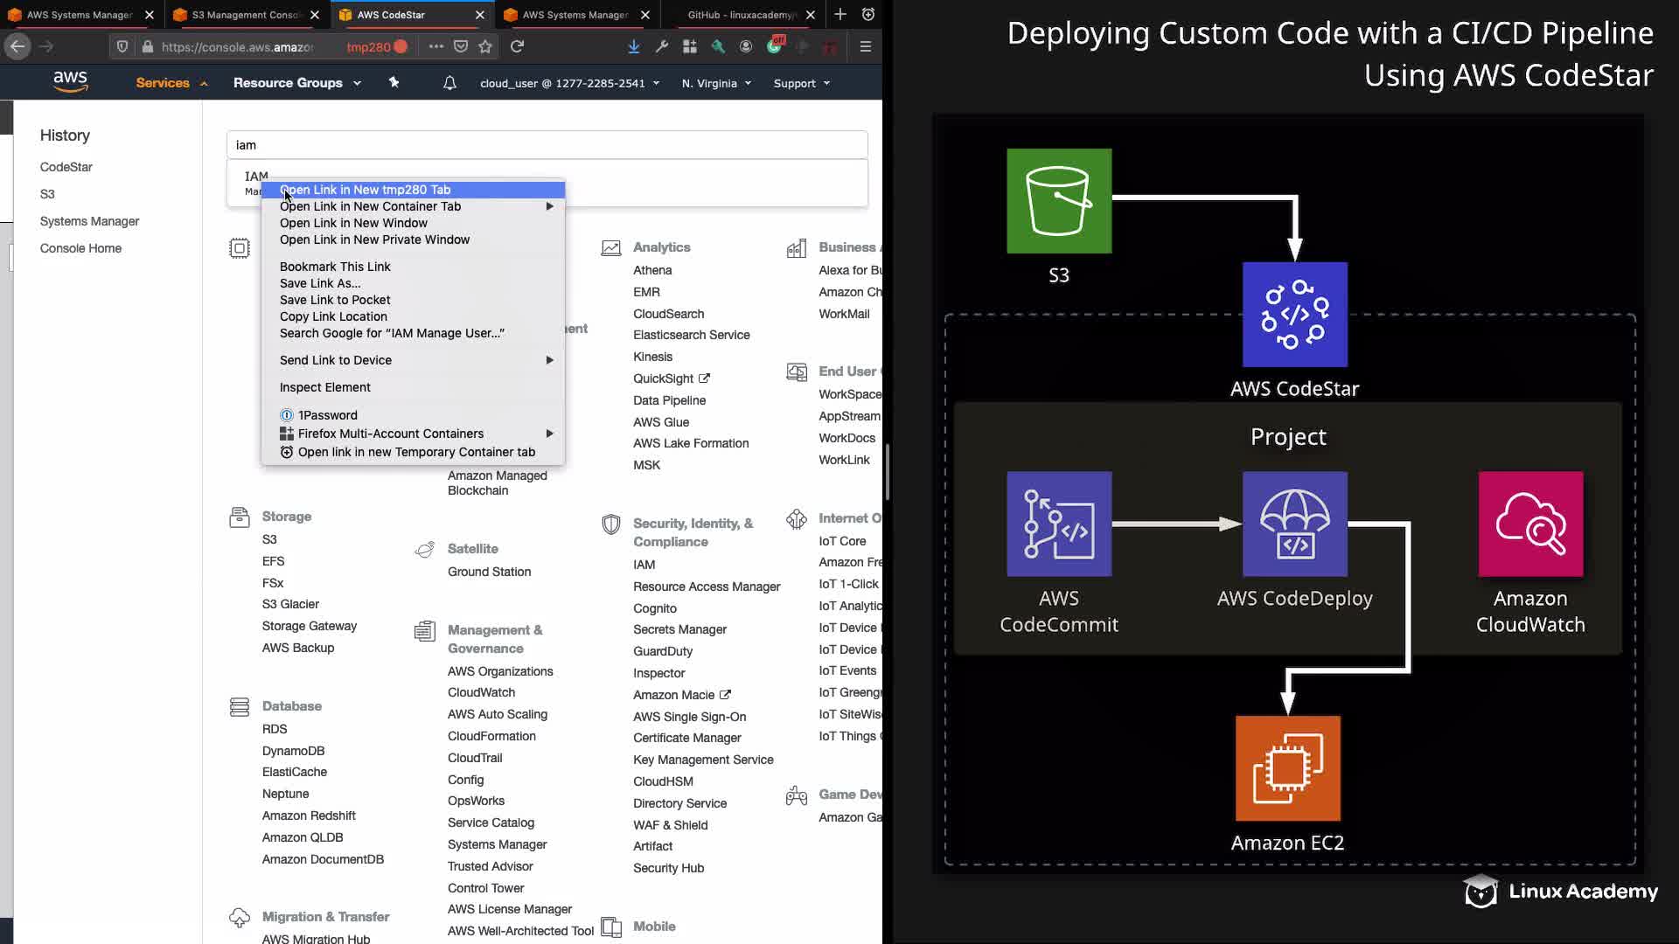The image size is (1679, 944).
Task: Click the Firefox reload page icon
Action: 517,46
